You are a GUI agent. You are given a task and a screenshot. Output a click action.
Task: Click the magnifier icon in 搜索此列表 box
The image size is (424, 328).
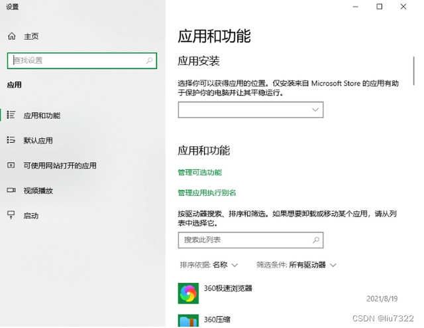coord(316,240)
